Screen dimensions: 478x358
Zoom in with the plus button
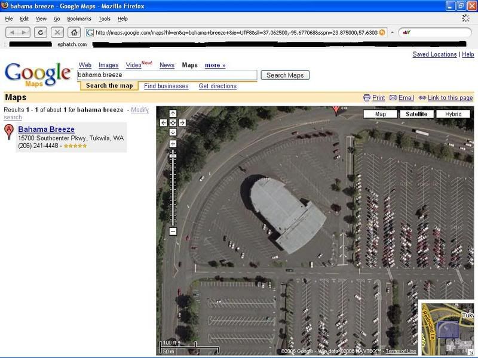pyautogui.click(x=173, y=144)
